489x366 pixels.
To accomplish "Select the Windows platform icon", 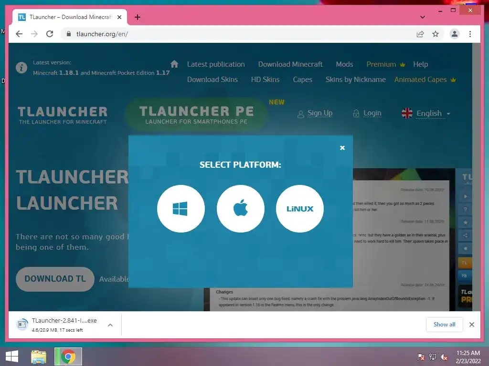I will coord(181,209).
